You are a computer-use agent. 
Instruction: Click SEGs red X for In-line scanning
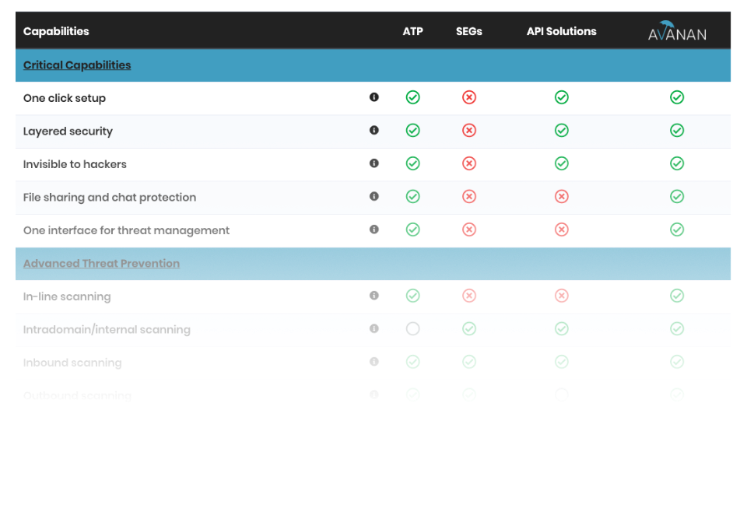pyautogui.click(x=469, y=296)
